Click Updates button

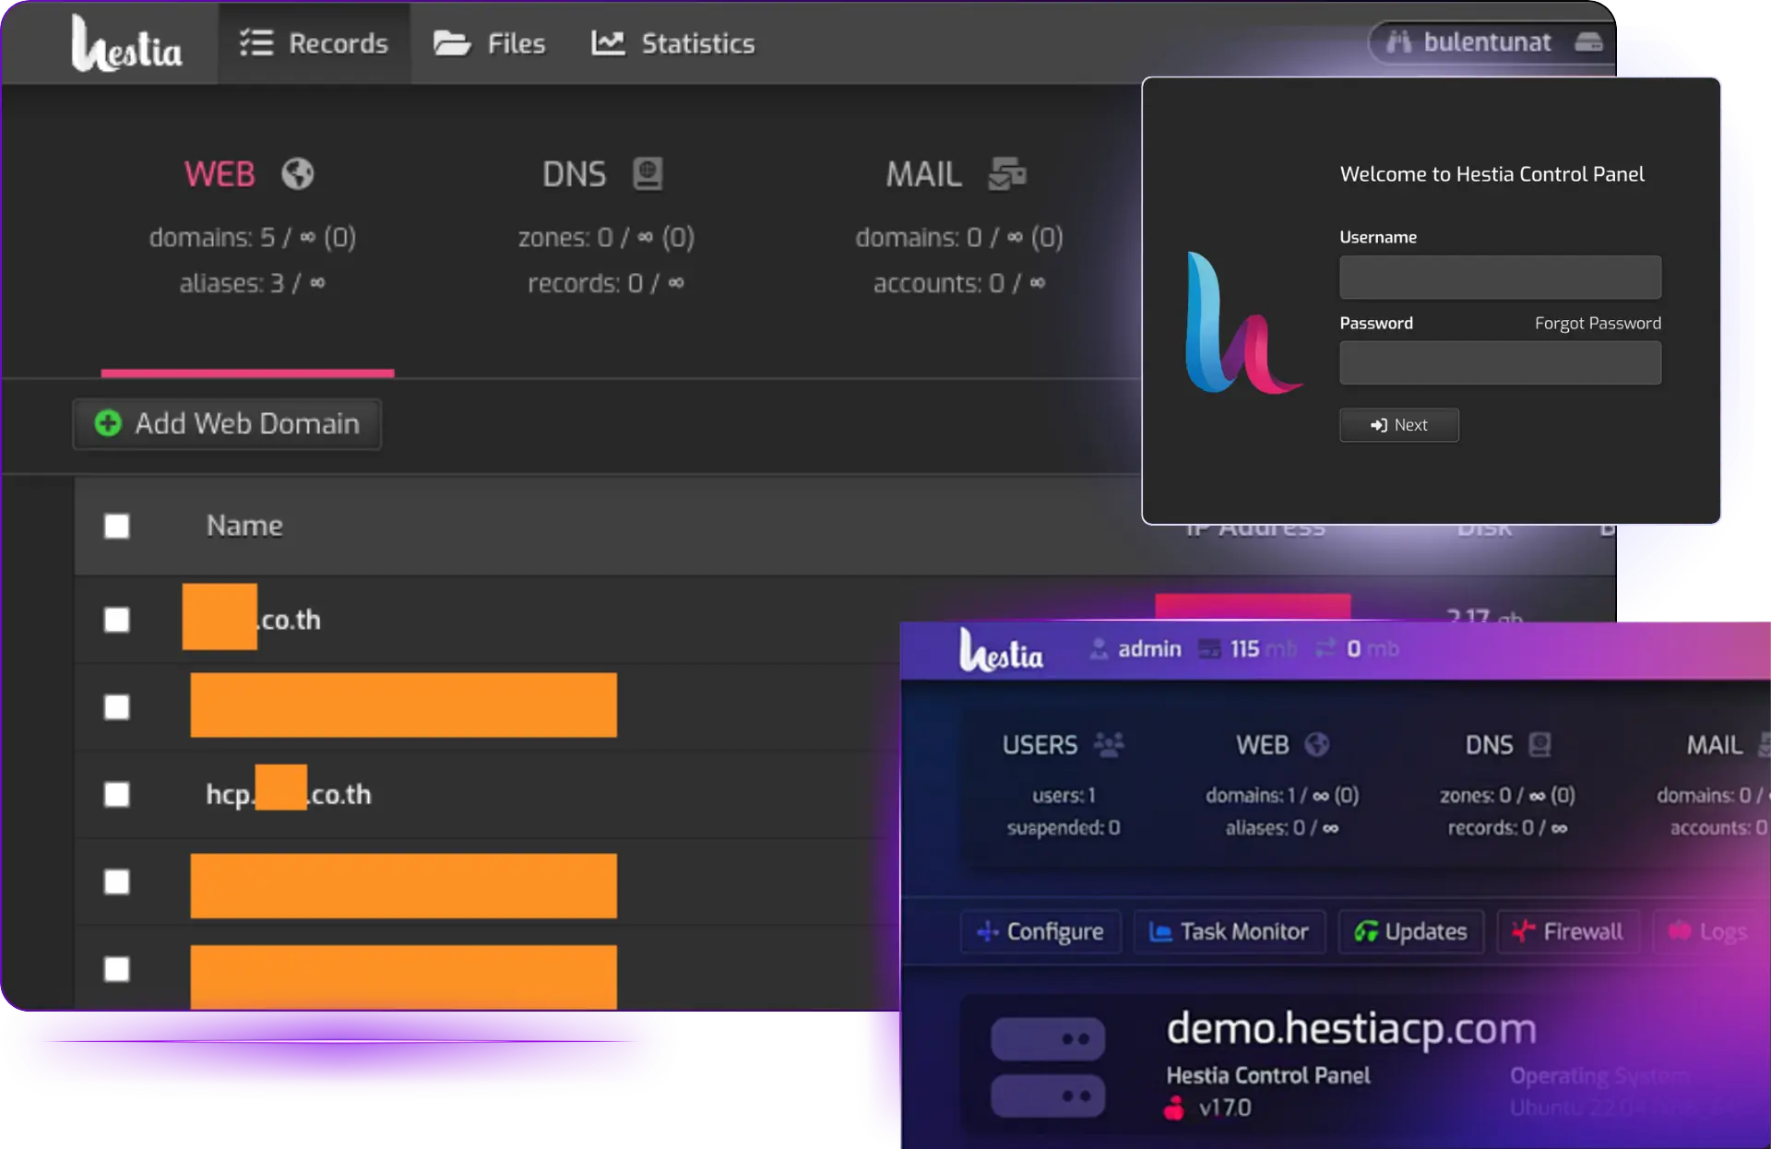click(1411, 932)
